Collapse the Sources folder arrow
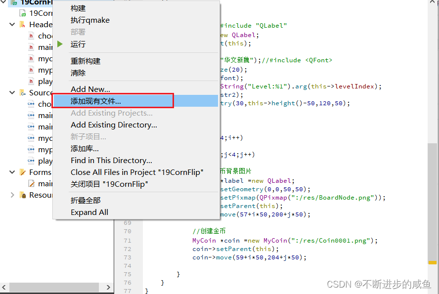Screen dimensions: 439x294 12,92
